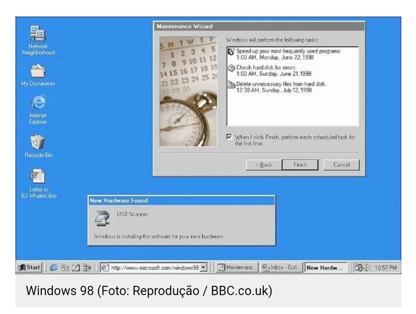The image size is (416, 314).
Task: Click the page icon in the address bar
Action: click(x=105, y=268)
